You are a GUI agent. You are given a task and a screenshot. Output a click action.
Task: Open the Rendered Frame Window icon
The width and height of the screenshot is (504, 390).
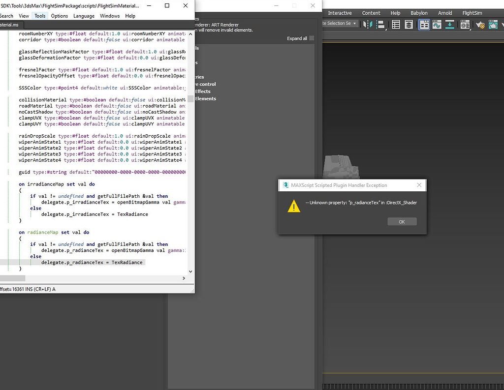(493, 25)
